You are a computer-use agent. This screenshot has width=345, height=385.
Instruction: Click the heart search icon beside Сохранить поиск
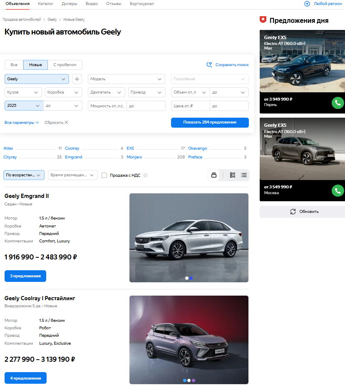coord(209,64)
